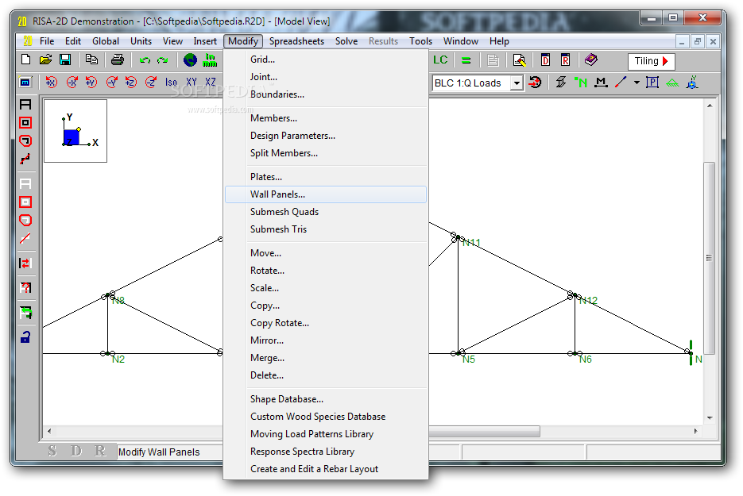The width and height of the screenshot is (743, 496).
Task: Save the model using the floppy disk icon
Action: click(x=65, y=60)
